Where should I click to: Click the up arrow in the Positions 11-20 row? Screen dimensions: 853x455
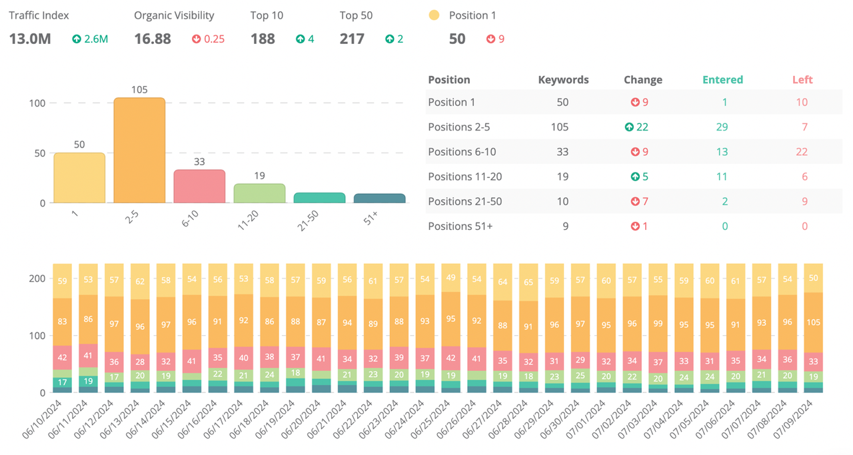pyautogui.click(x=635, y=177)
